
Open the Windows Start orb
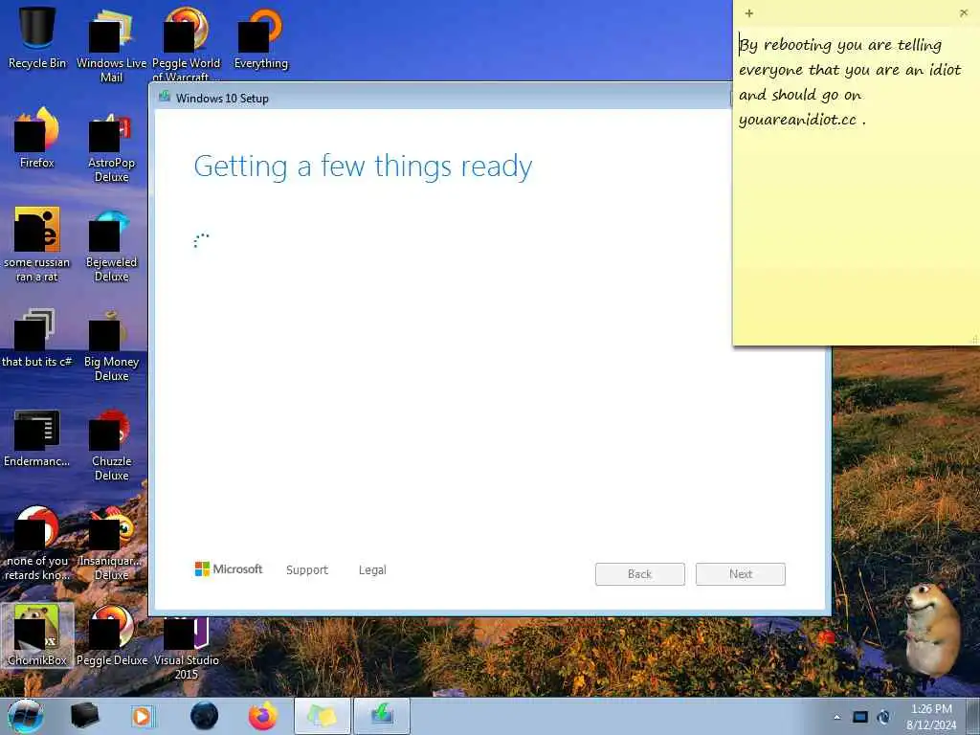(25, 716)
